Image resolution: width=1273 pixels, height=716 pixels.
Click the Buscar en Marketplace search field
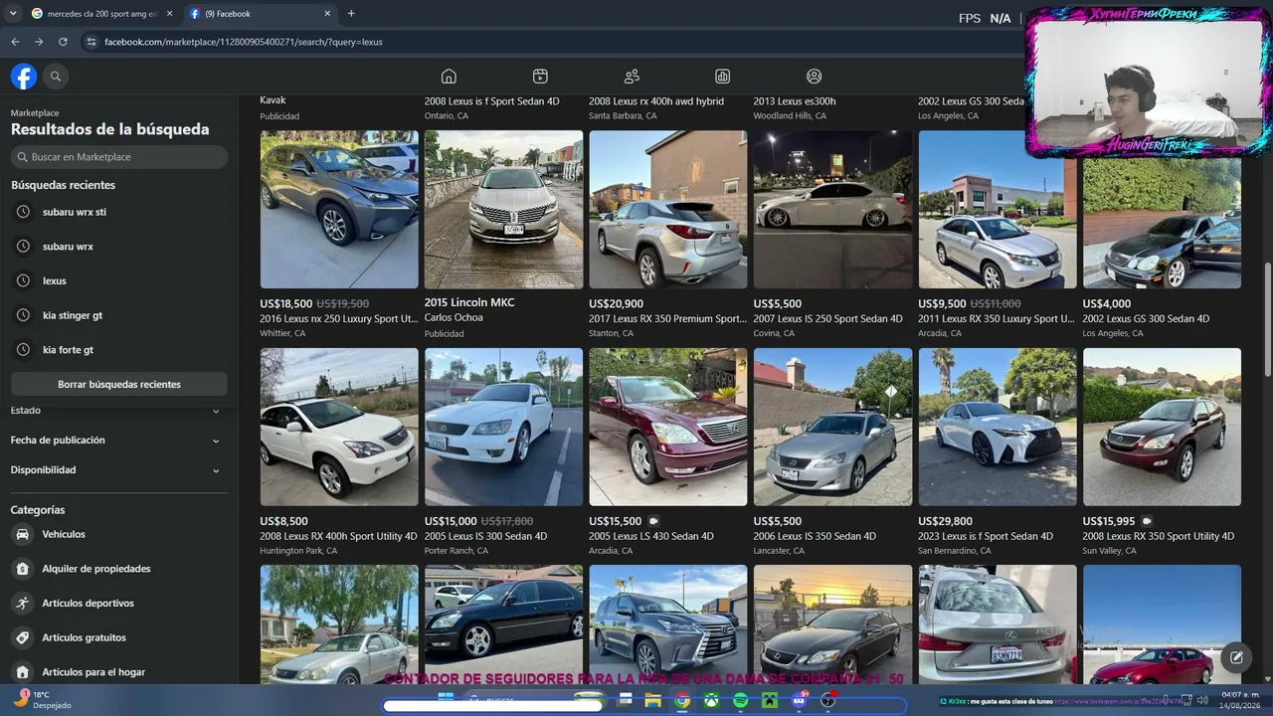[119, 157]
